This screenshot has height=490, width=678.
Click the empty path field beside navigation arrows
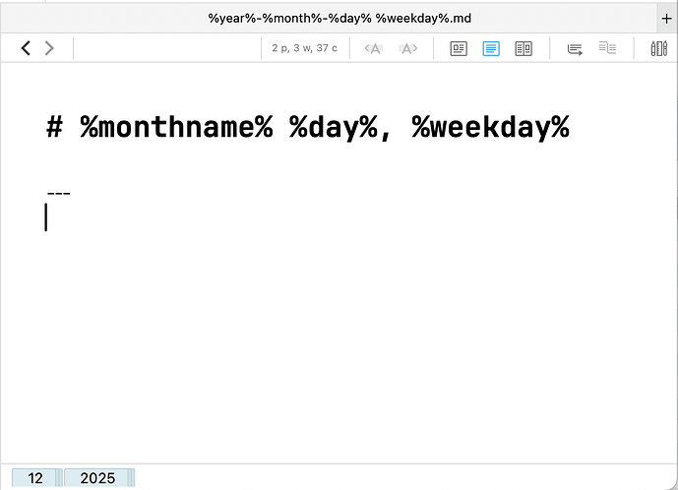(x=165, y=48)
